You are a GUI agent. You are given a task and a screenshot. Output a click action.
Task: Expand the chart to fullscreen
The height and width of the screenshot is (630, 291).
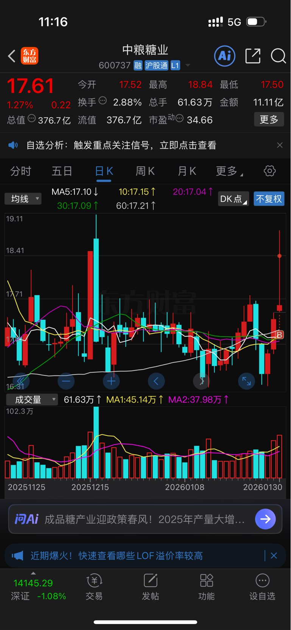247,381
